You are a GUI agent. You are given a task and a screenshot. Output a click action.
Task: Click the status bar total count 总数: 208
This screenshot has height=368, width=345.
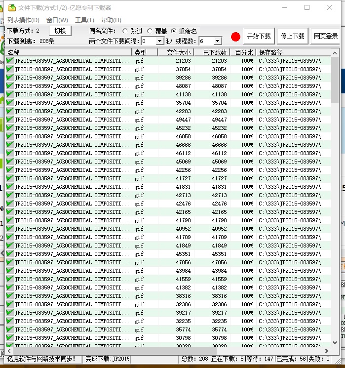tap(194, 359)
